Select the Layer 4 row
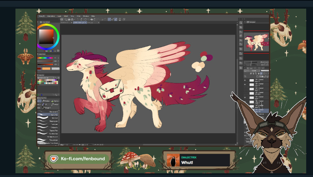This screenshot has height=177, width=313. pyautogui.click(x=256, y=89)
